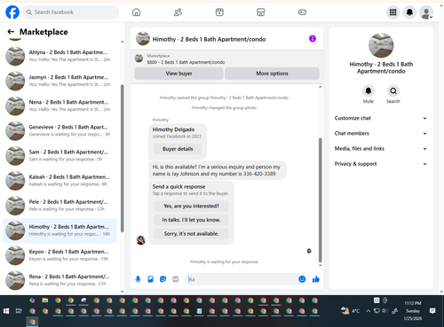Open conversation information purple icon
Screen dimensions: 444x327
click(313, 38)
